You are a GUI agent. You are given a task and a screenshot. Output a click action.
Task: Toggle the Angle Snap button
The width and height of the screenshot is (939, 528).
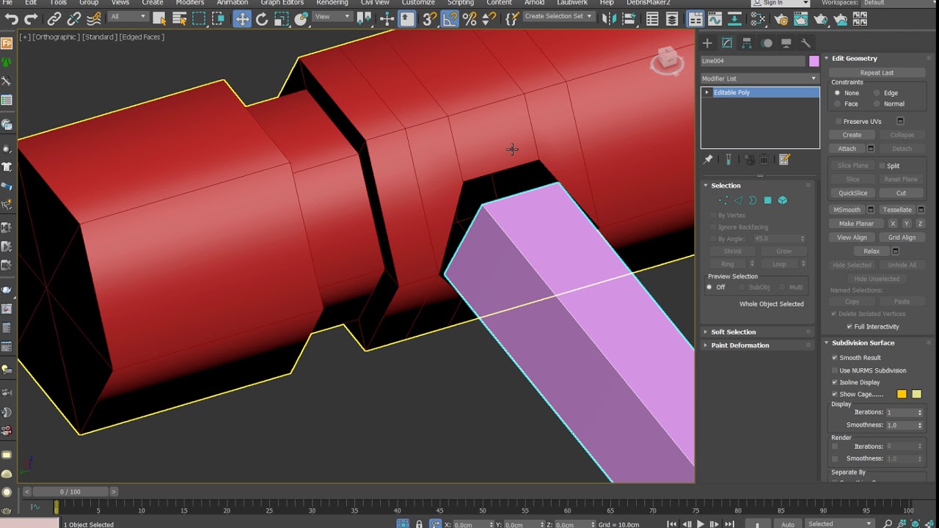click(450, 19)
